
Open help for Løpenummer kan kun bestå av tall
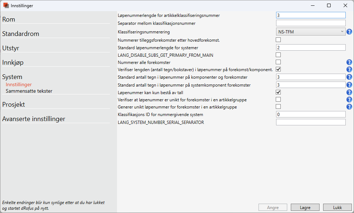[349, 92]
